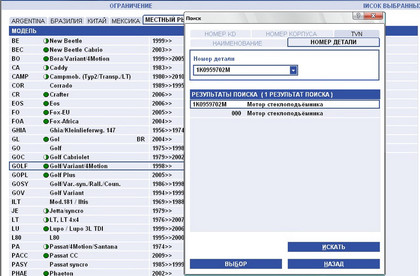Click the half-green icon next to Golf Cabriolet
Screen dimensions: 420x276
pos(46,157)
